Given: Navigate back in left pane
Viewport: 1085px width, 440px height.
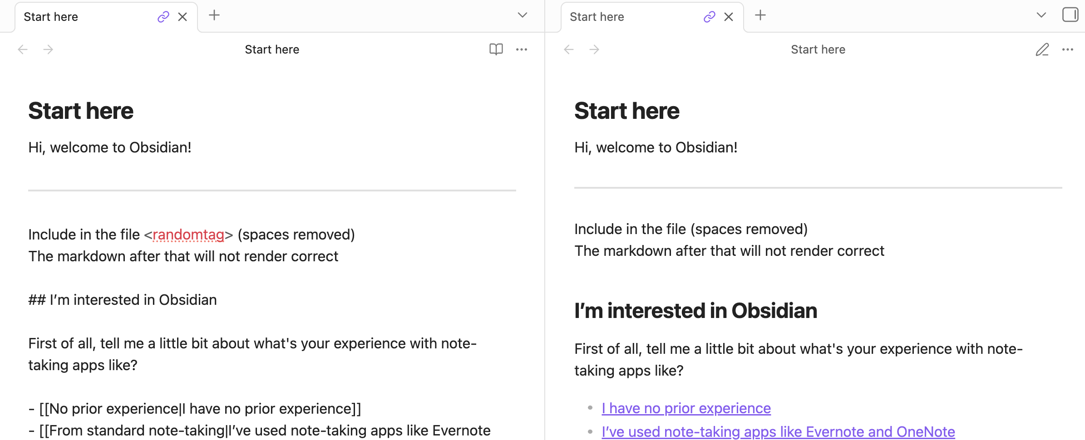Looking at the screenshot, I should coord(23,49).
